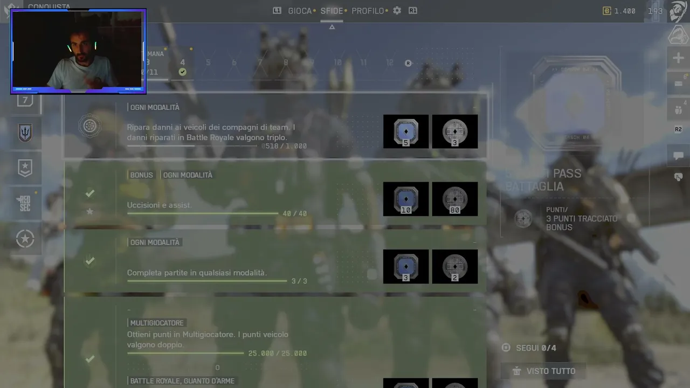Select week 5 tab
690x388 pixels.
click(x=208, y=63)
